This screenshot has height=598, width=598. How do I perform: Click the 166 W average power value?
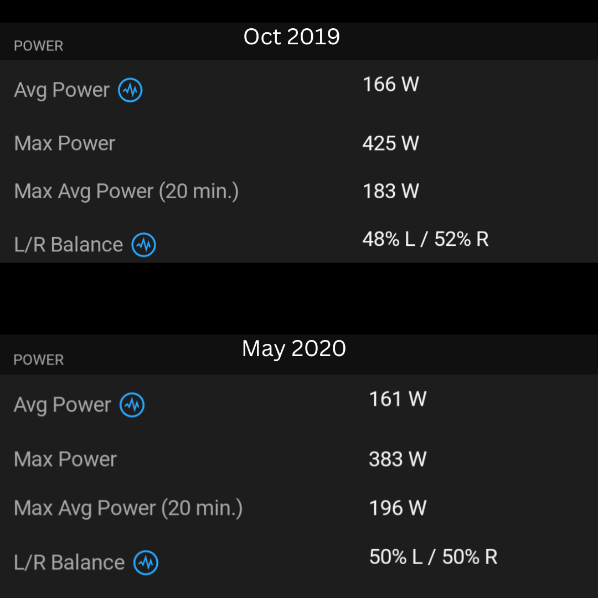point(390,85)
